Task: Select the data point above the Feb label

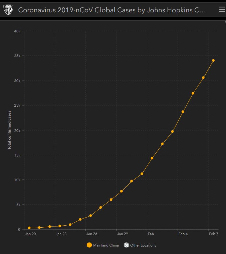Action: click(x=152, y=158)
